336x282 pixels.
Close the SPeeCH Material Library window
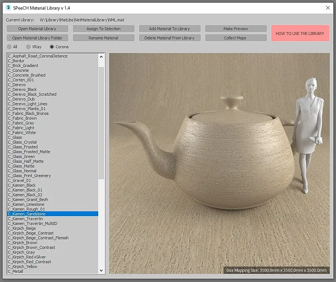(x=328, y=7)
